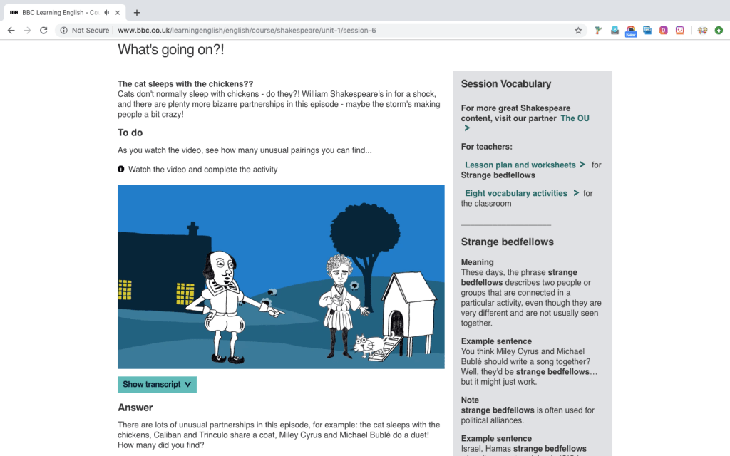
Task: Open the Eight vocabulary activities link
Action: 515,193
